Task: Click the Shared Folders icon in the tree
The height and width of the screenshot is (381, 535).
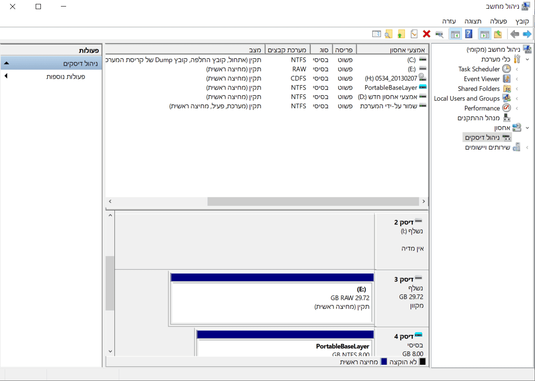Action: point(507,88)
